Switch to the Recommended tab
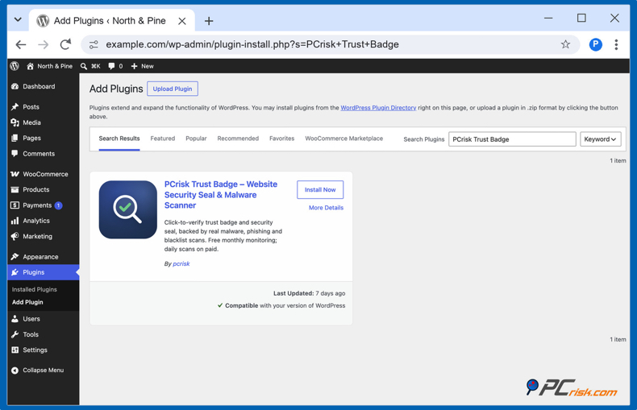Image resolution: width=637 pixels, height=410 pixels. click(x=238, y=139)
